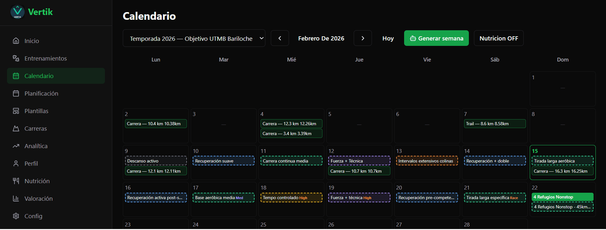The height and width of the screenshot is (230, 606).
Task: Open Carreras via the mountain icon
Action: click(x=16, y=128)
